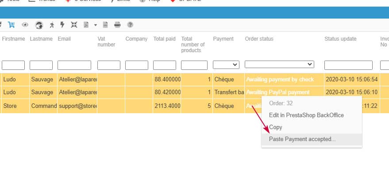Click the Status update column header
The image size is (389, 172).
340,39
